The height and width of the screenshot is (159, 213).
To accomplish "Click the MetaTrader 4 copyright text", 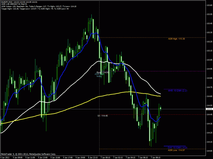I will 28,154.
